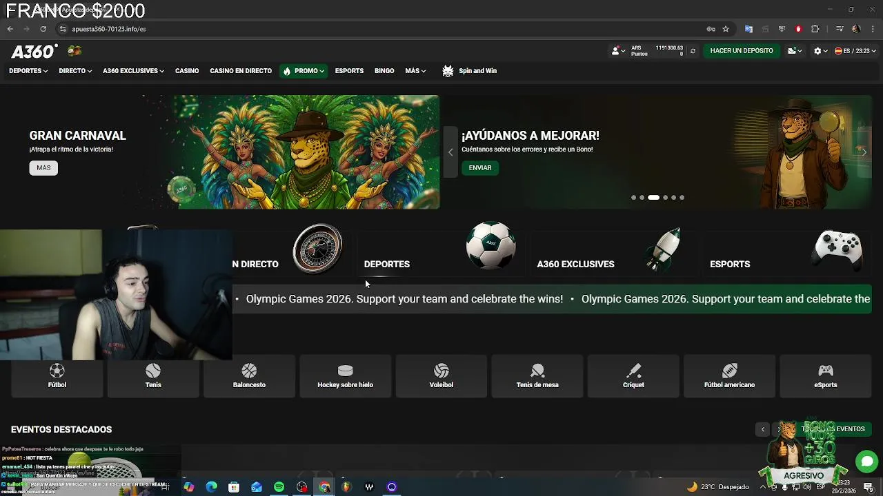Image resolution: width=883 pixels, height=496 pixels.
Task: Open the CASINO nav item
Action: (x=187, y=71)
